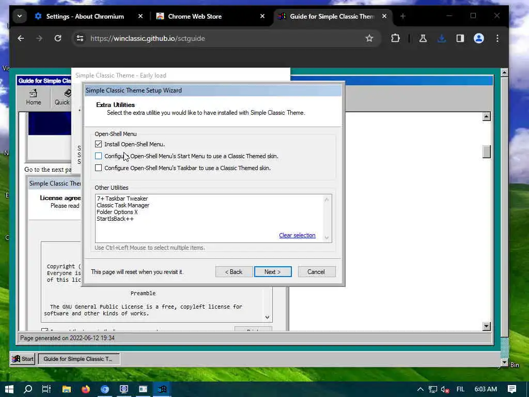The height and width of the screenshot is (397, 529).
Task: Open Quick item in guide toolbar
Action: (63, 97)
